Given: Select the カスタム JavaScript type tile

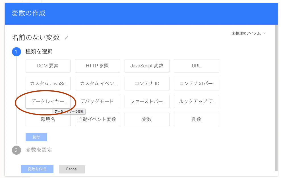Looking at the screenshot, I should 48,84.
